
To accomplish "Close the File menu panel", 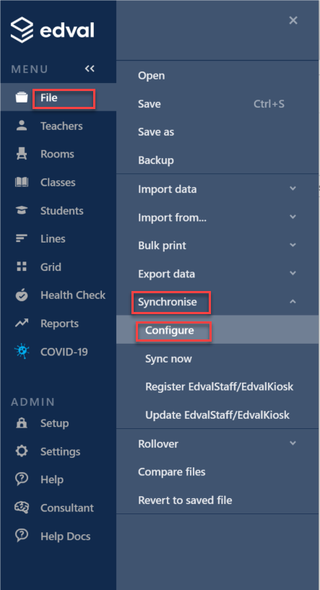I will pos(293,20).
